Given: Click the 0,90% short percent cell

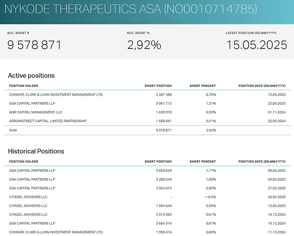Looking at the screenshot, I should [211, 188].
